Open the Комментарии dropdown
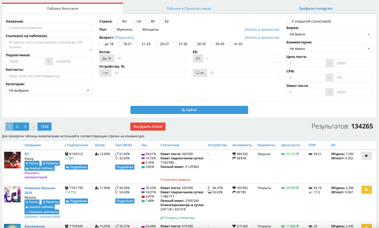379x228 pixels. pos(329,49)
